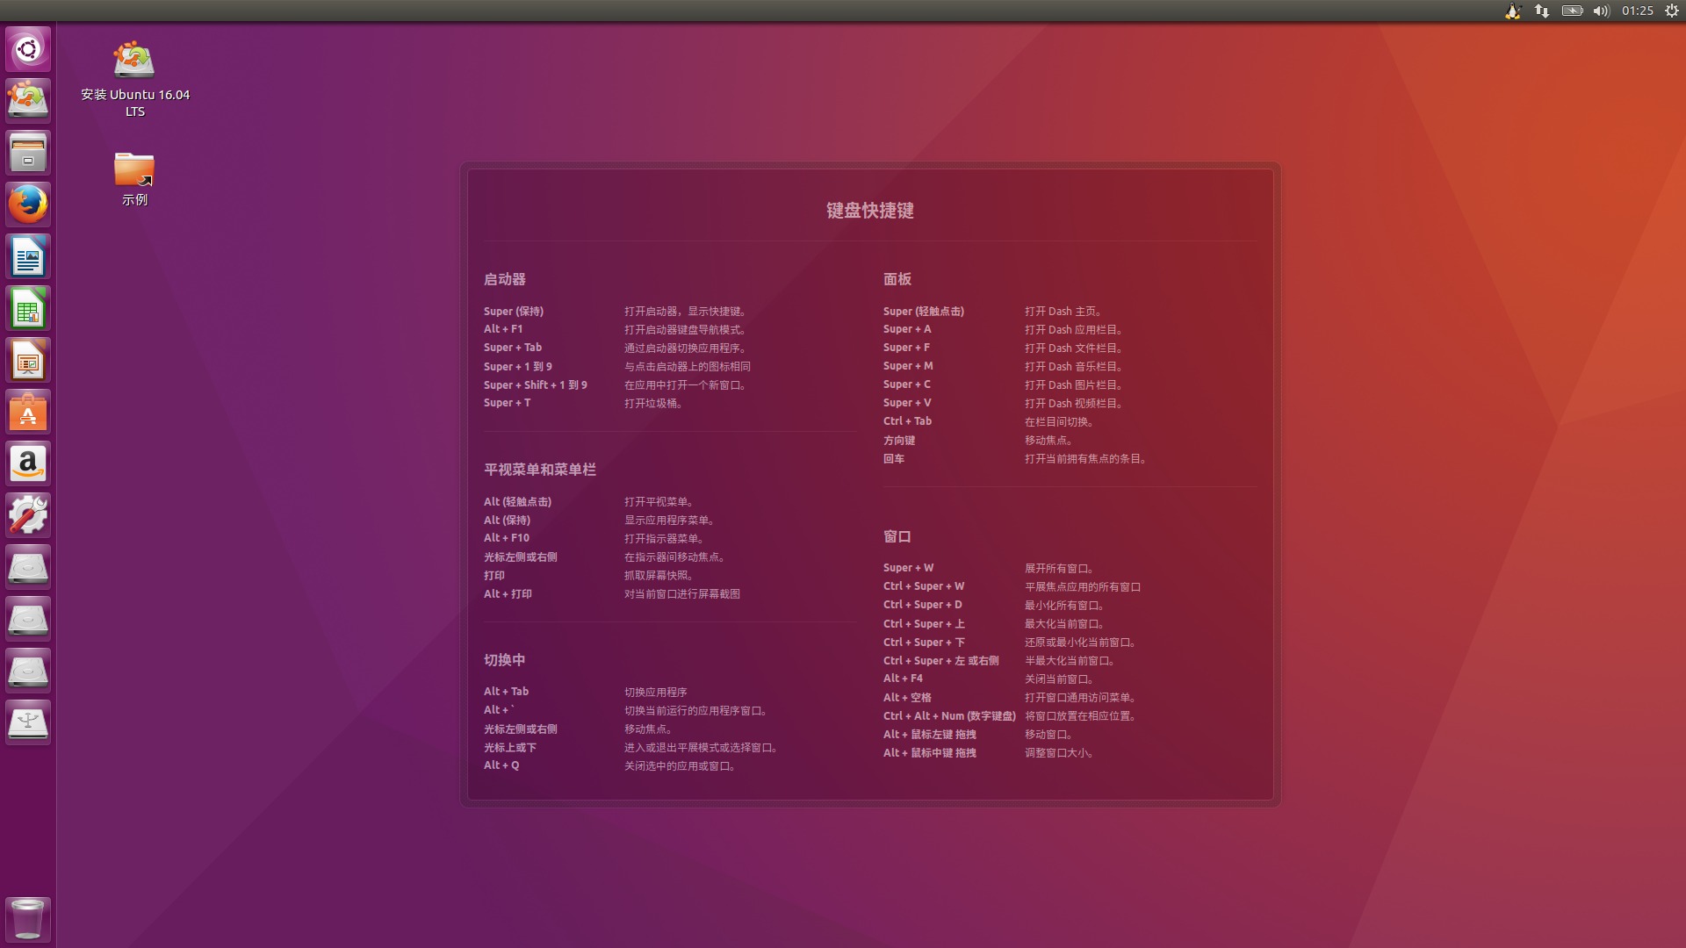
Task: Click the 打开 Dash 主页。 description
Action: click(1063, 312)
